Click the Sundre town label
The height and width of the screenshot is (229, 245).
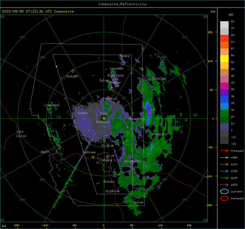82,113
